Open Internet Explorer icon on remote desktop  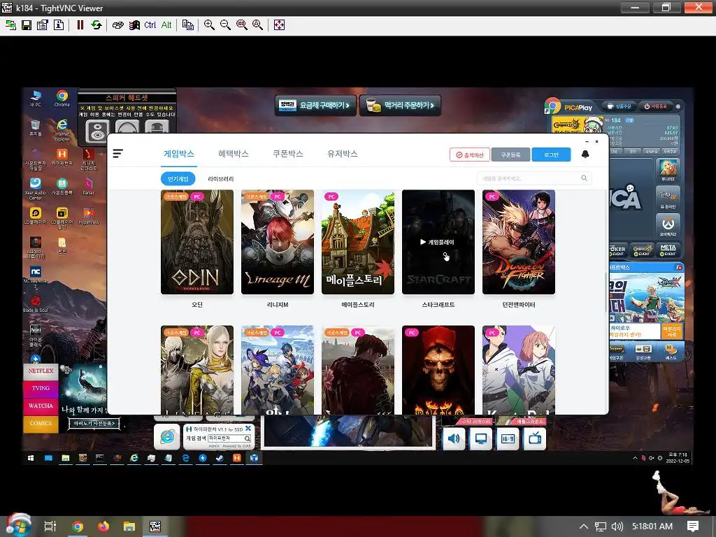click(62, 129)
